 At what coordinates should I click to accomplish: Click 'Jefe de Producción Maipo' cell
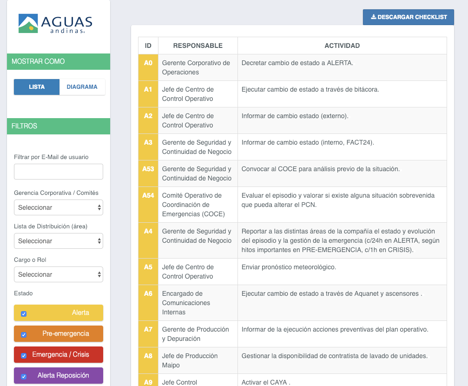click(x=198, y=360)
